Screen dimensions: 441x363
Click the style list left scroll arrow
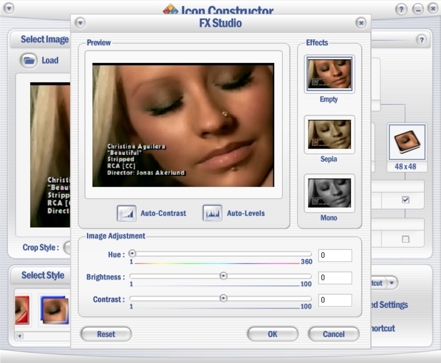tap(19, 336)
